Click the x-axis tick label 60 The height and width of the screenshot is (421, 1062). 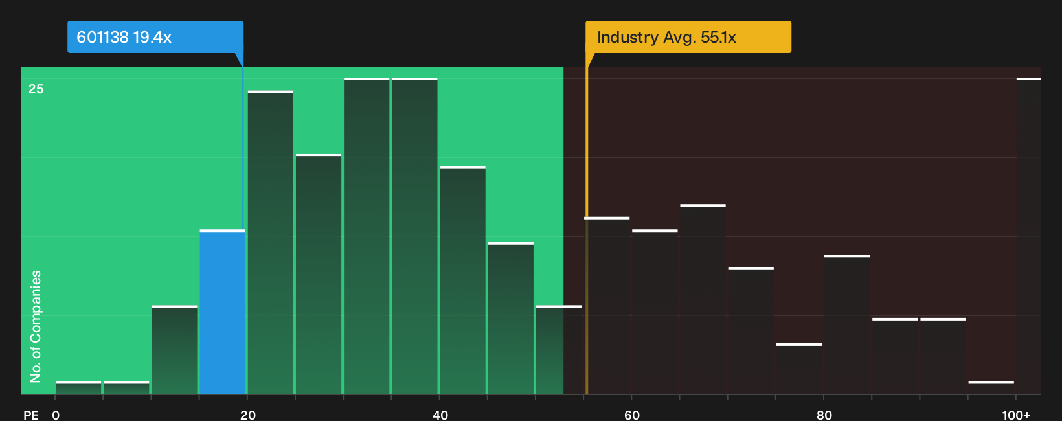(632, 415)
